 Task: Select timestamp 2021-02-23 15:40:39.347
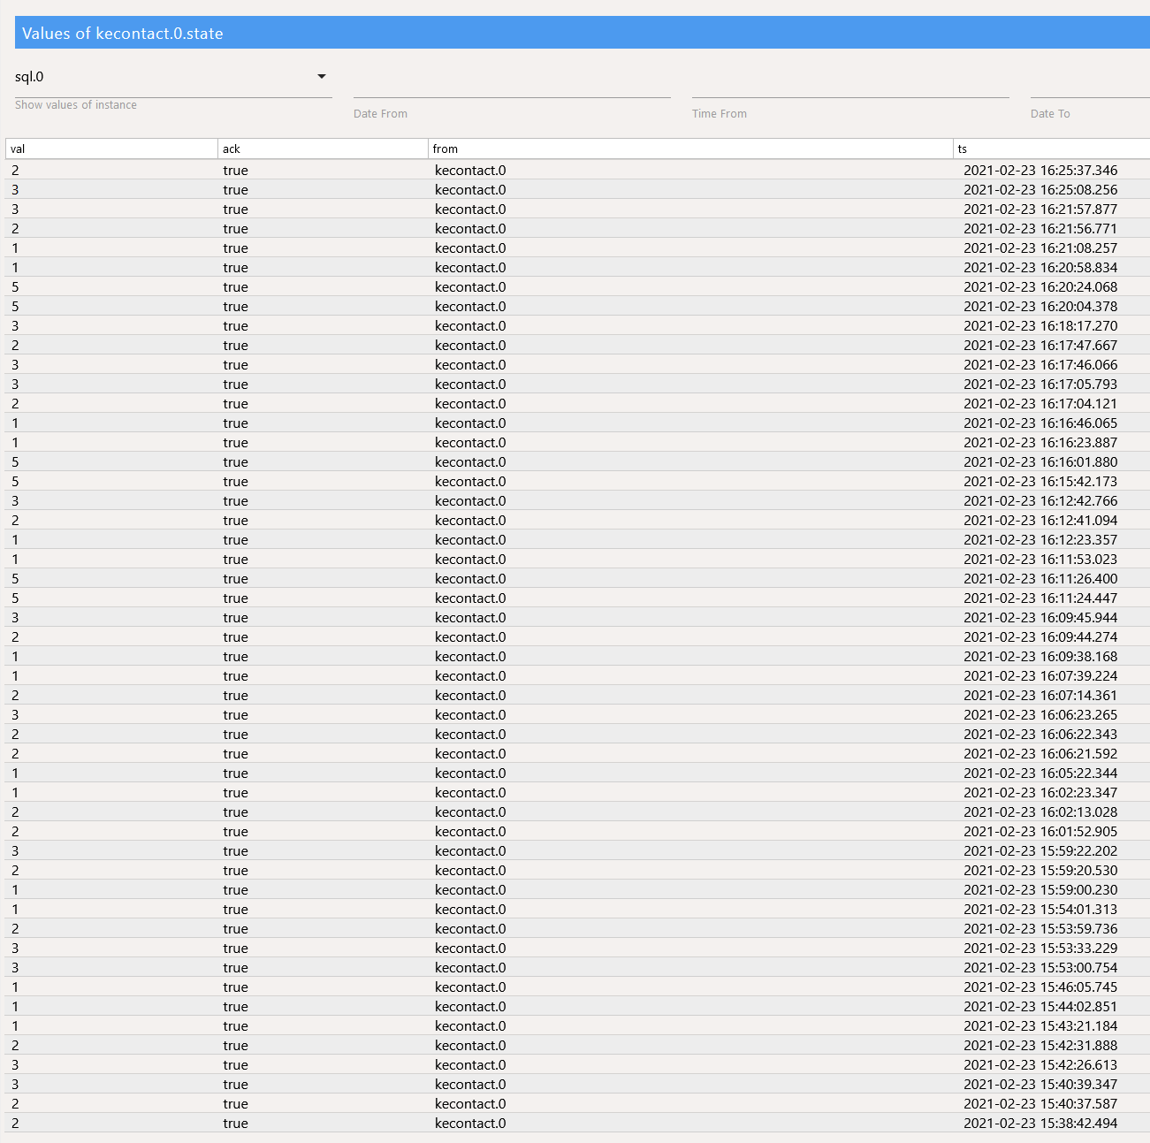click(x=1040, y=1085)
